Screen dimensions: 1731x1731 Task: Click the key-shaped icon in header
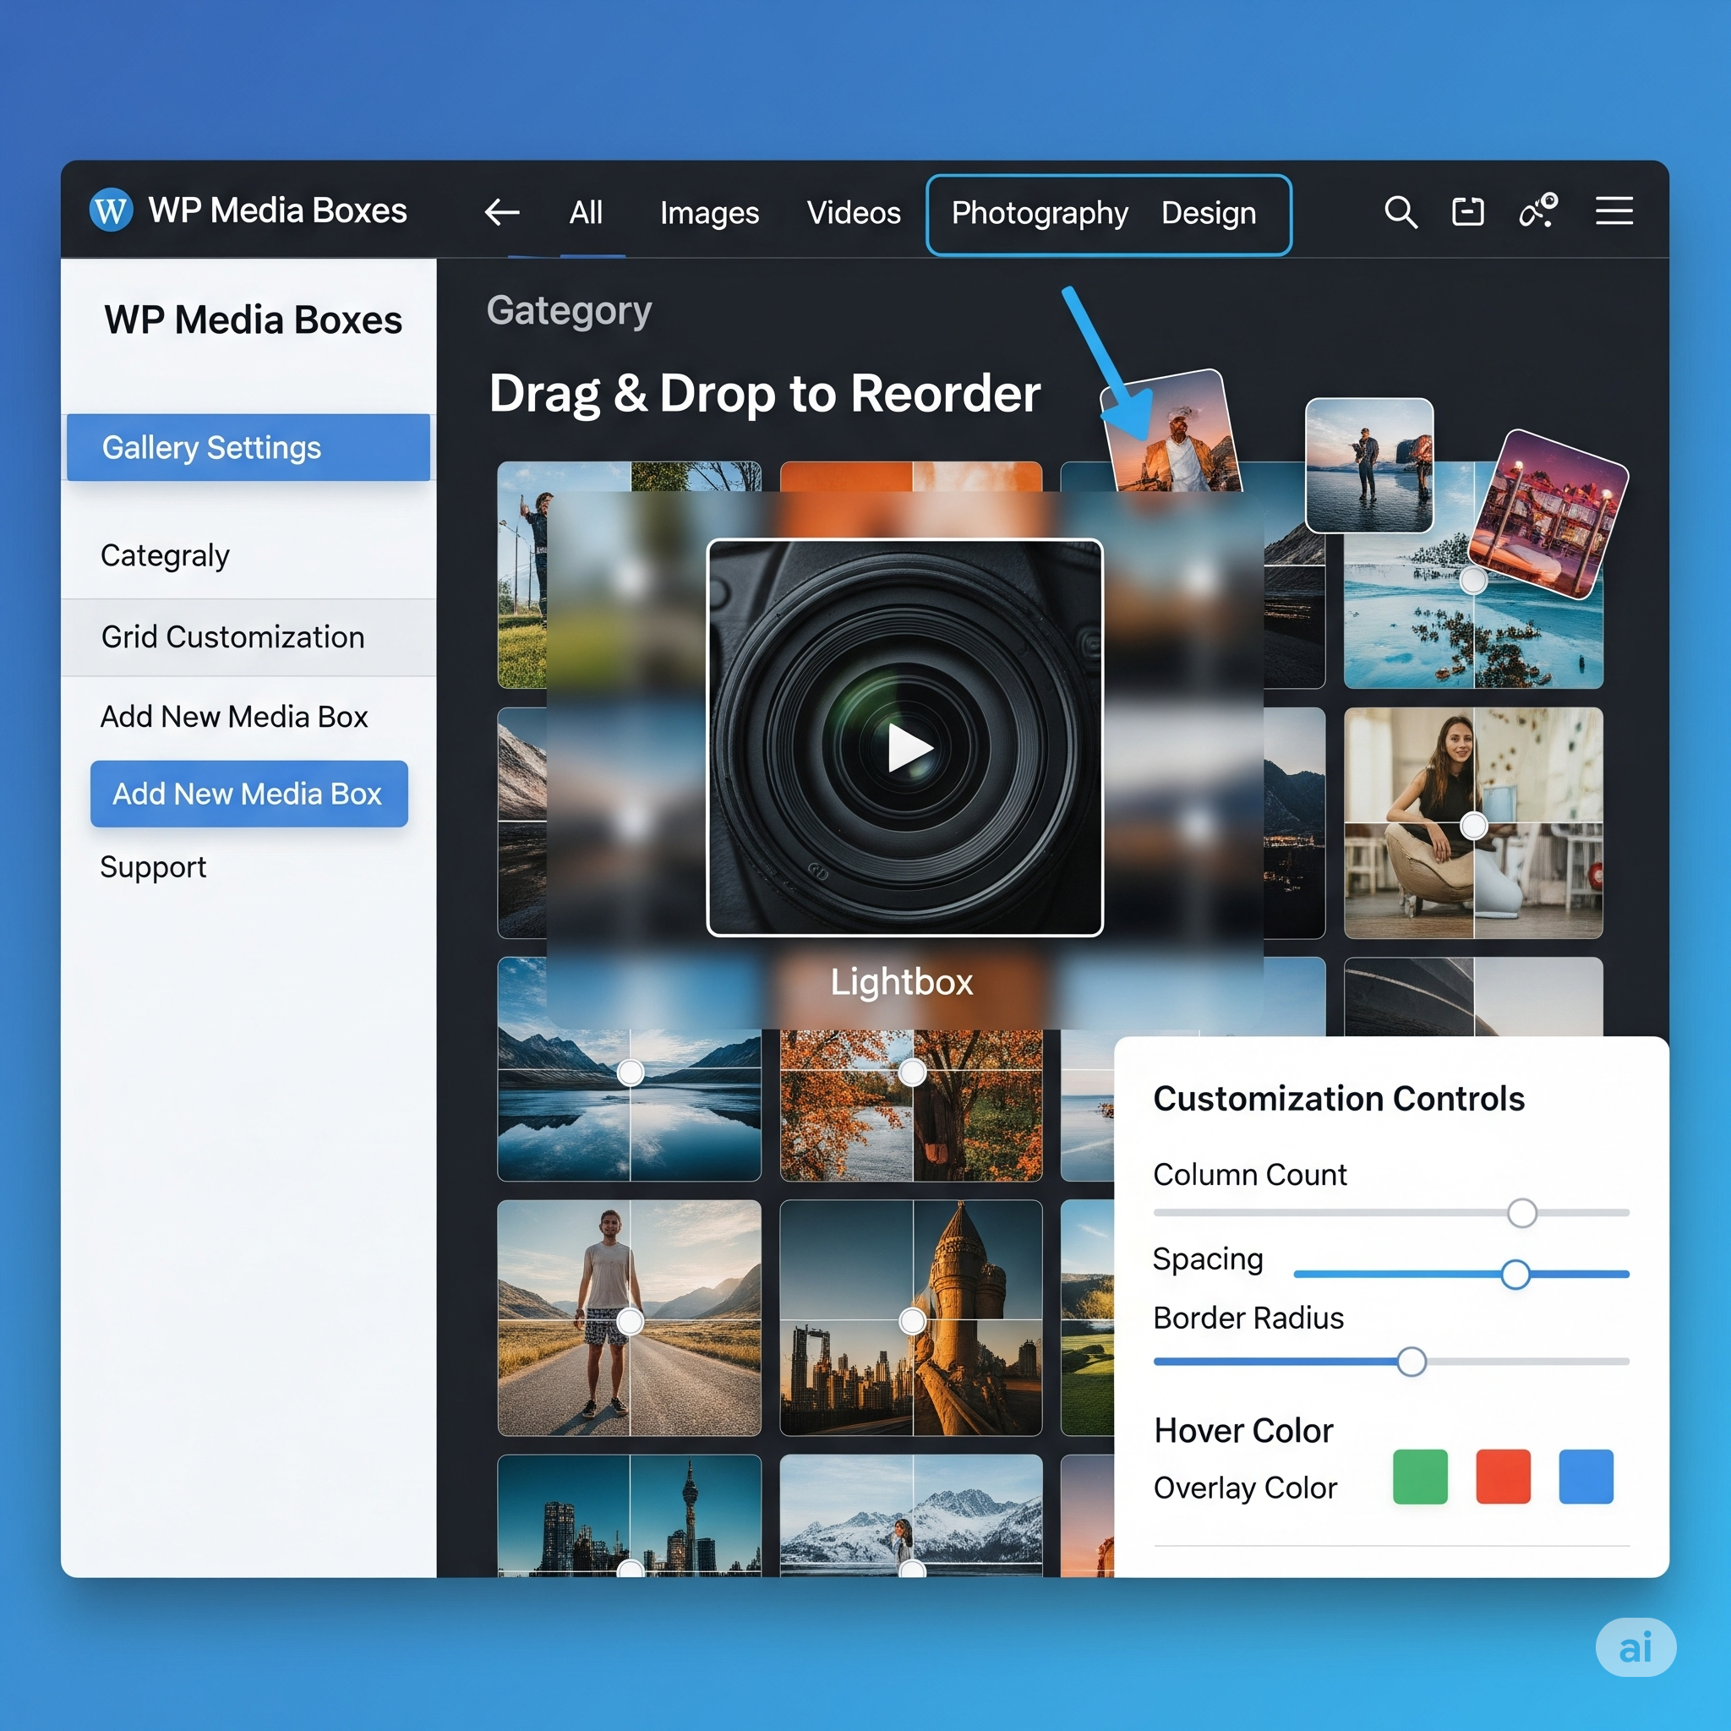coord(1538,212)
